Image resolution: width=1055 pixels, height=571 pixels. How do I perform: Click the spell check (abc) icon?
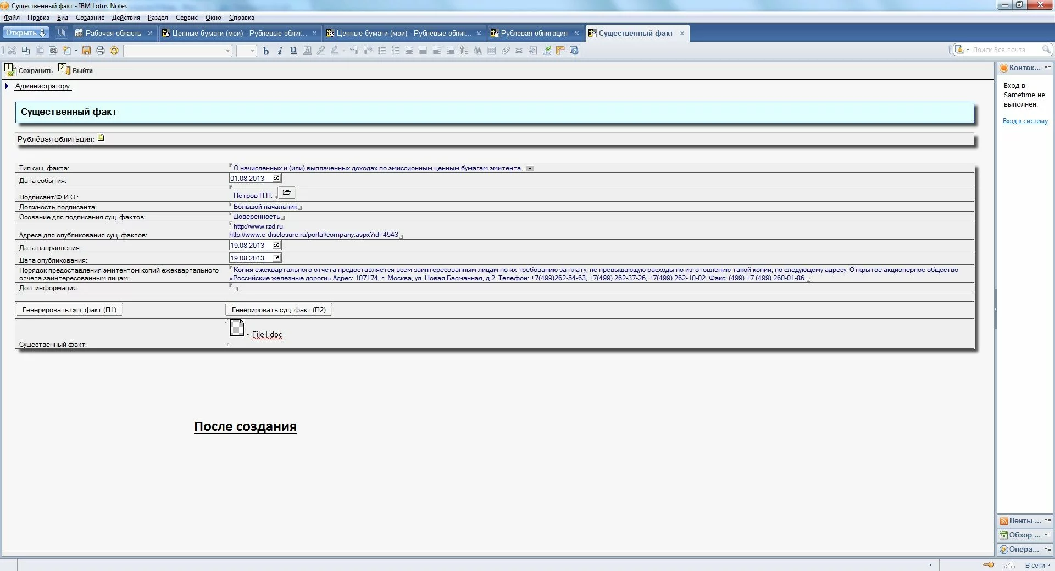click(547, 51)
